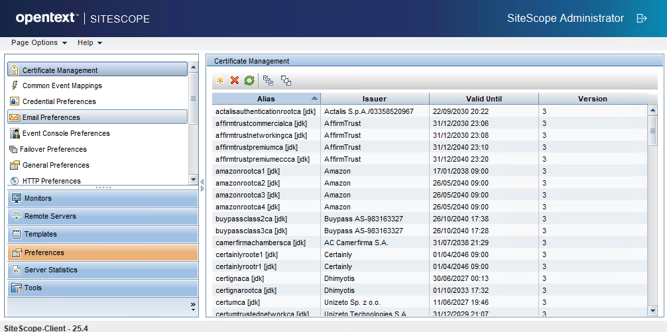Click the Import Certificates star icon
Viewport: 667px width, 332px height.
coord(220,80)
